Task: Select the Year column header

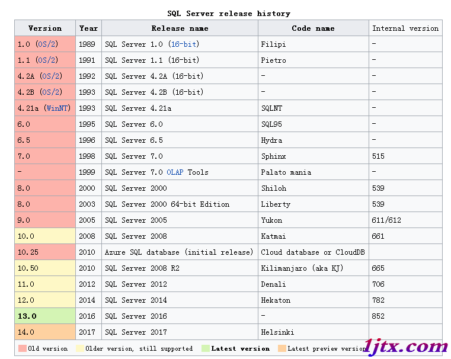Action: pos(88,28)
